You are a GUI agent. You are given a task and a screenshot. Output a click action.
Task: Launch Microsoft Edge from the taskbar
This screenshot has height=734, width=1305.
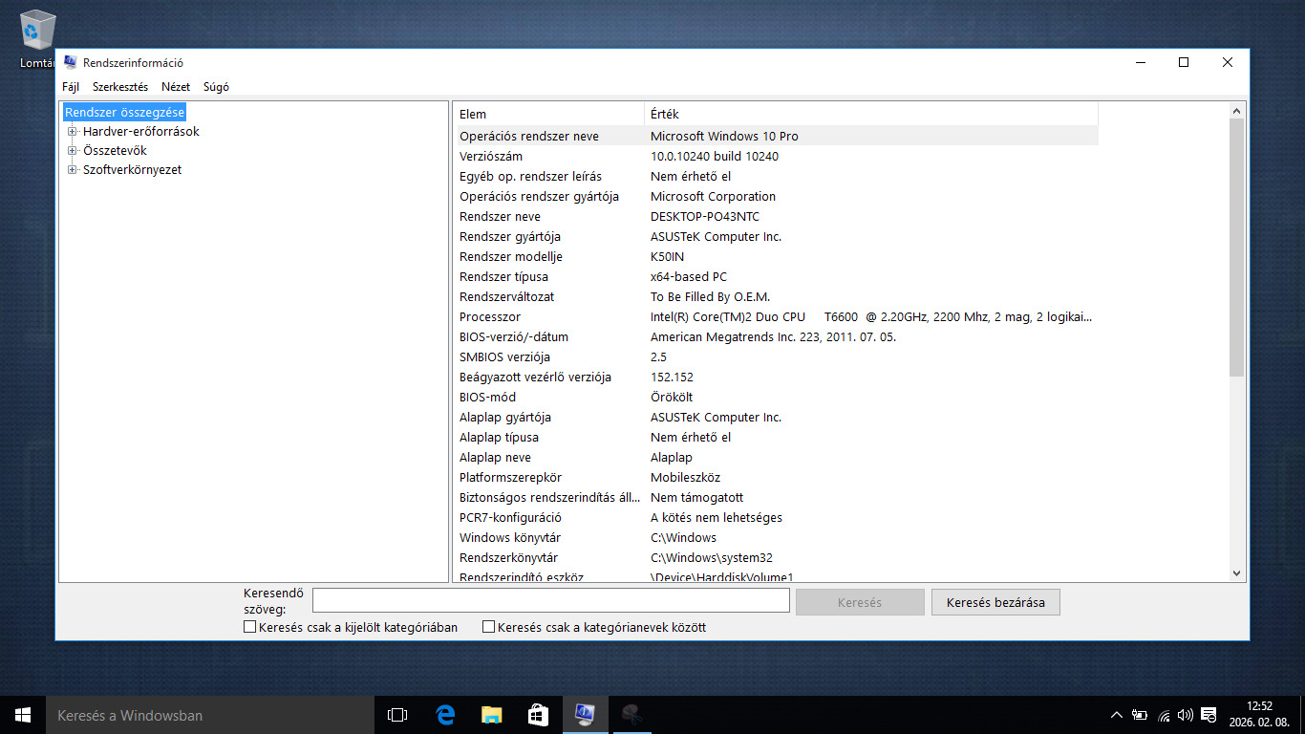pyautogui.click(x=444, y=715)
